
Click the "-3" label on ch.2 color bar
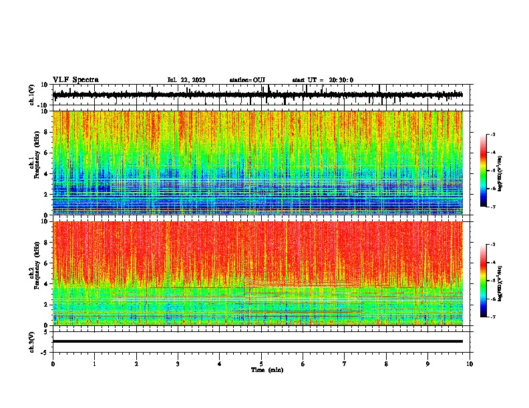pos(493,245)
